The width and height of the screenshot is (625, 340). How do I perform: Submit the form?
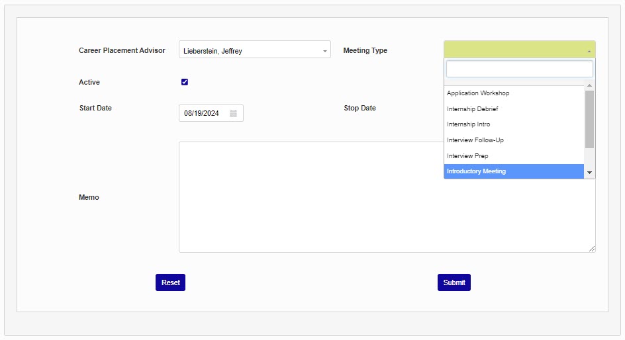click(x=454, y=282)
